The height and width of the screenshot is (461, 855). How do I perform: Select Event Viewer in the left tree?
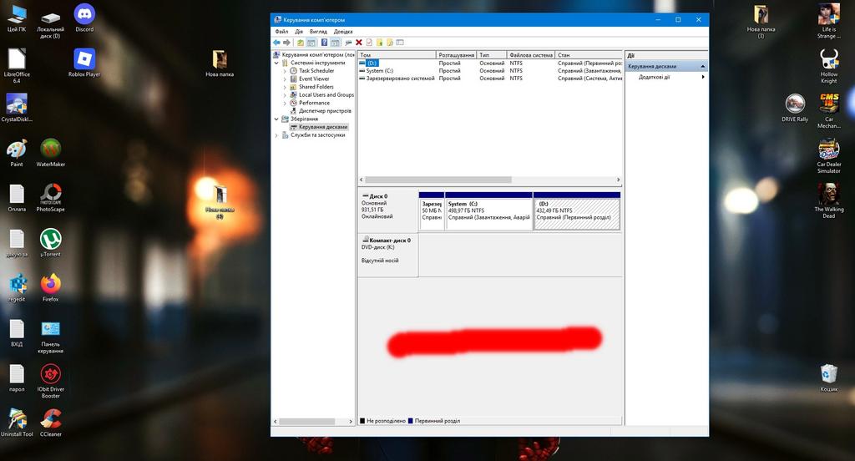[314, 79]
